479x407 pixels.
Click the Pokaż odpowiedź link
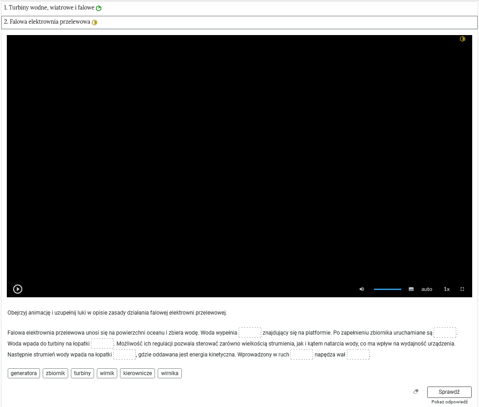[x=449, y=402]
